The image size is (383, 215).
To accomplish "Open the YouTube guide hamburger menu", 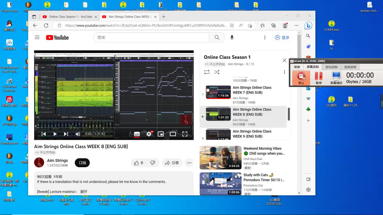I will point(37,37).
